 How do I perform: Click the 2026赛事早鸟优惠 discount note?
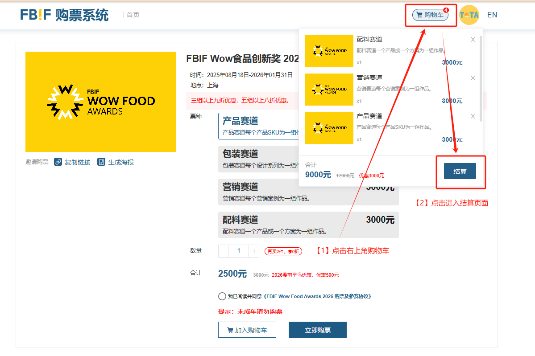tap(305, 275)
